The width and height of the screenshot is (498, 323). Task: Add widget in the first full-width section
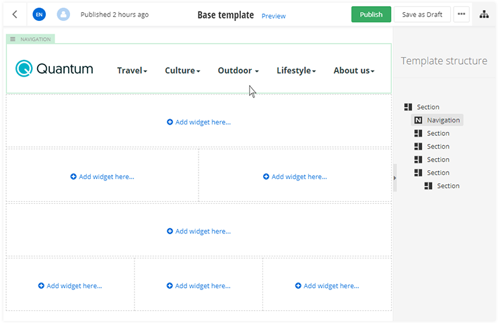199,122
